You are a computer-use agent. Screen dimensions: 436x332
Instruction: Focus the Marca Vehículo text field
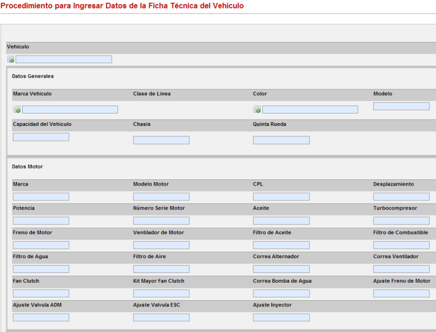click(70, 110)
